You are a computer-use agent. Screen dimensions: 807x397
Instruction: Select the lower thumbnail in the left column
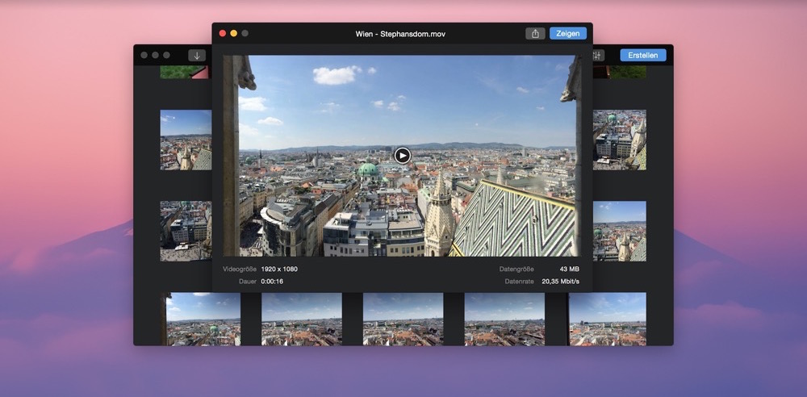(186, 231)
